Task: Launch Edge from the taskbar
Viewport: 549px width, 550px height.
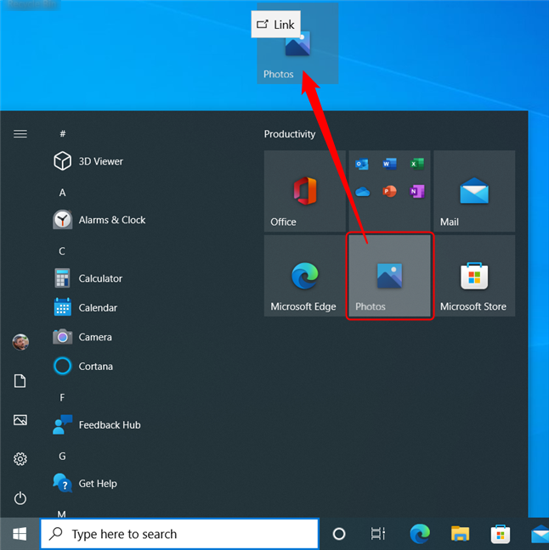Action: pos(420,534)
